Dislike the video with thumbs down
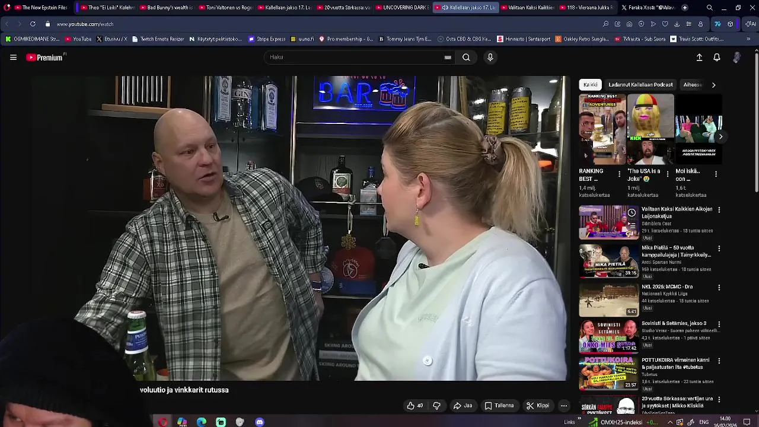This screenshot has height=427, width=759. click(436, 406)
